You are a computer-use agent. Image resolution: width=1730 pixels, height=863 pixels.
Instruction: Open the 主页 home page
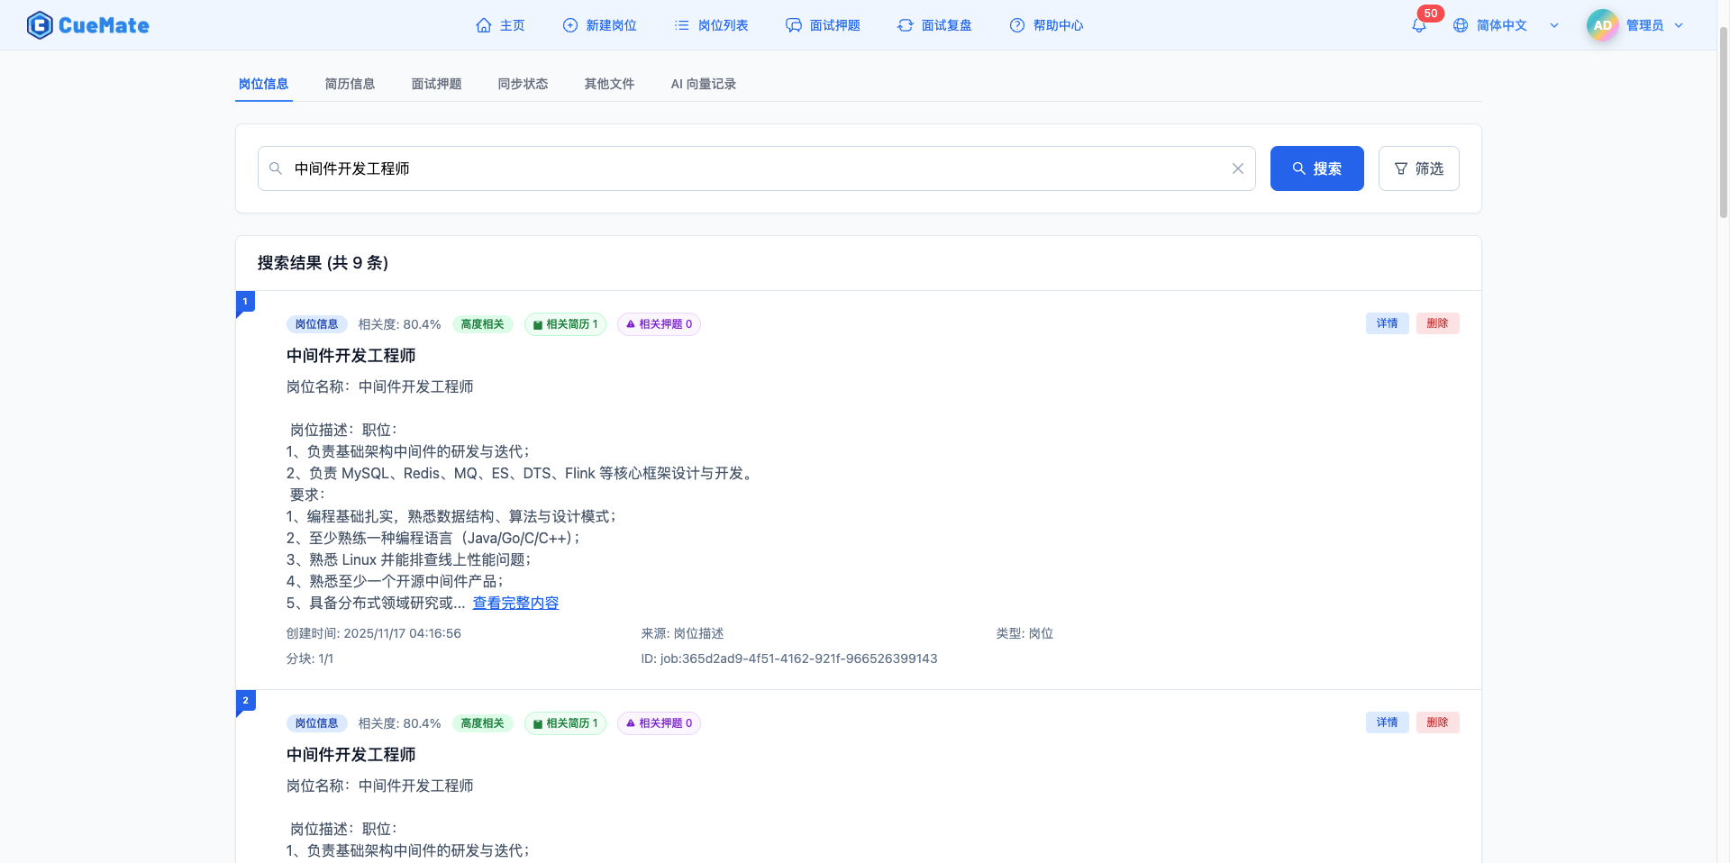pyautogui.click(x=501, y=25)
